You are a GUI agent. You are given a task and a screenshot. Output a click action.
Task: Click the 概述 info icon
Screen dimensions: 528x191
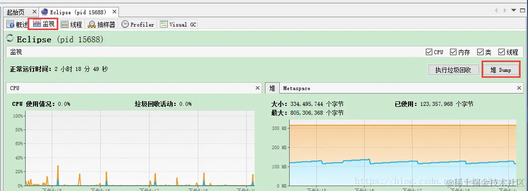tap(10, 25)
